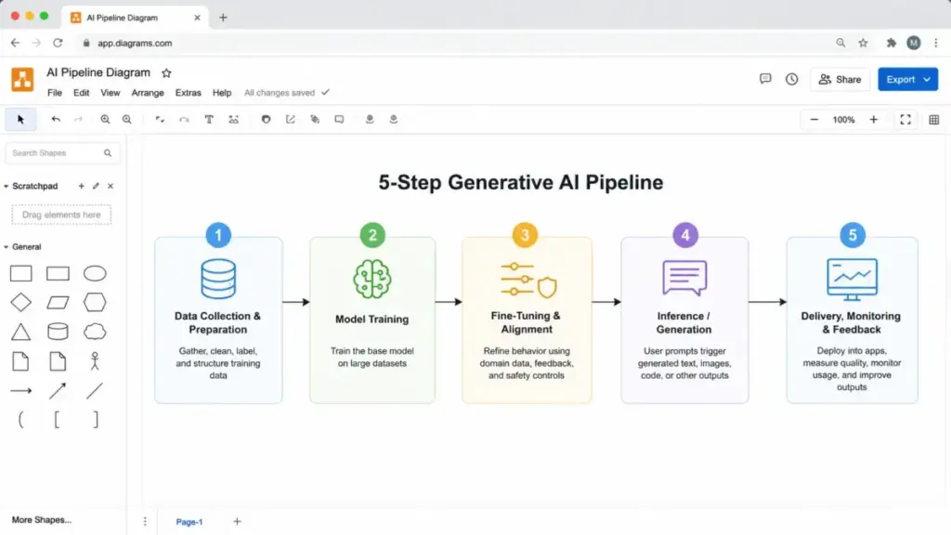Click the diagrams app logo
The width and height of the screenshot is (951, 535).
pyautogui.click(x=22, y=80)
